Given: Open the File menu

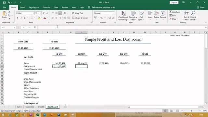Looking at the screenshot, I should [x=4, y=7].
